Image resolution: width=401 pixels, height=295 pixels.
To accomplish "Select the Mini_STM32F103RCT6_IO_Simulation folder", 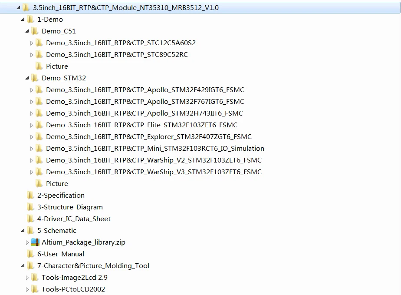I will [x=155, y=149].
